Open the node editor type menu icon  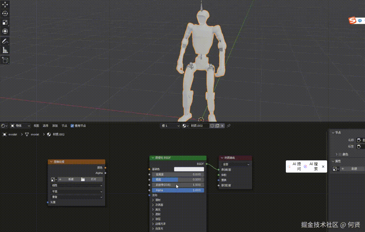(x=4, y=126)
